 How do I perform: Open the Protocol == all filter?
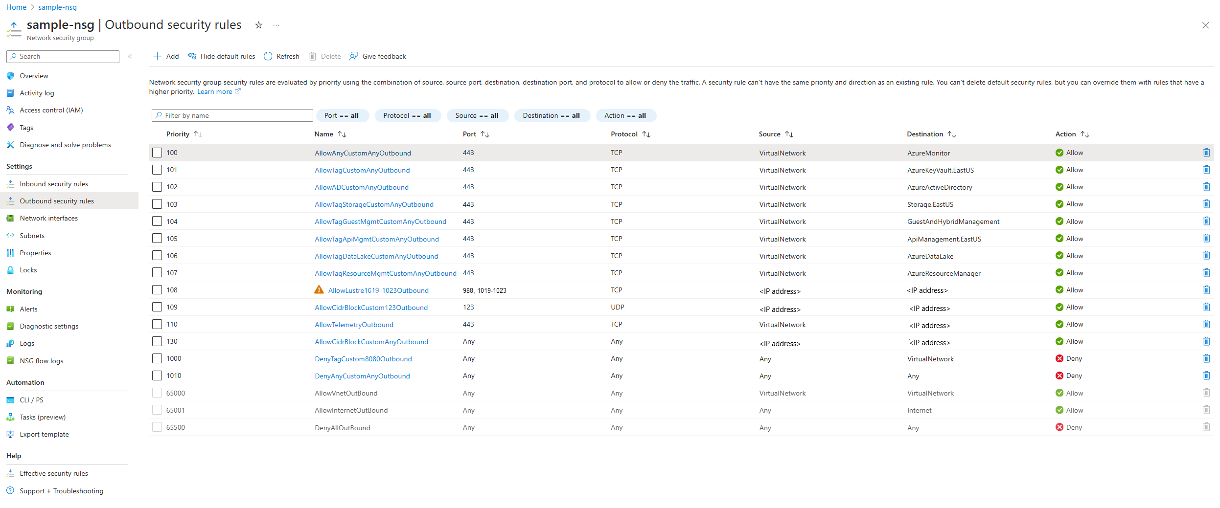[x=407, y=115]
